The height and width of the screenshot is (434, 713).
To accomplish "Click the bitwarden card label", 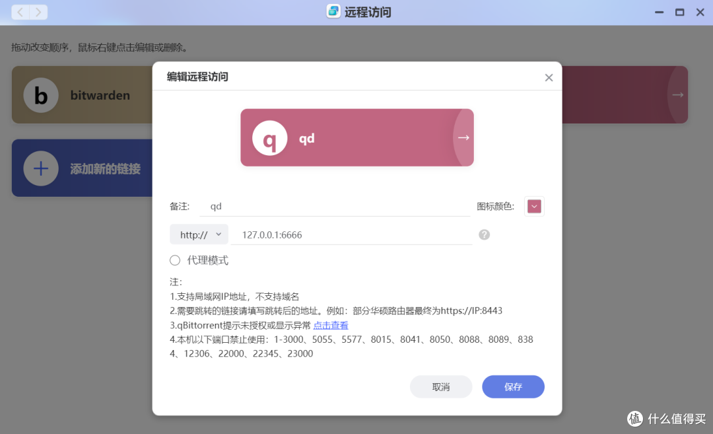I will [100, 95].
